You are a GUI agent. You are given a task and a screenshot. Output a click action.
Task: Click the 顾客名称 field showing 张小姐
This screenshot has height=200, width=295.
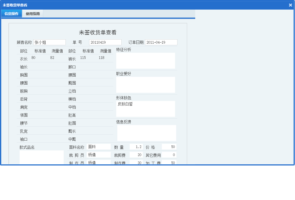[49, 42]
